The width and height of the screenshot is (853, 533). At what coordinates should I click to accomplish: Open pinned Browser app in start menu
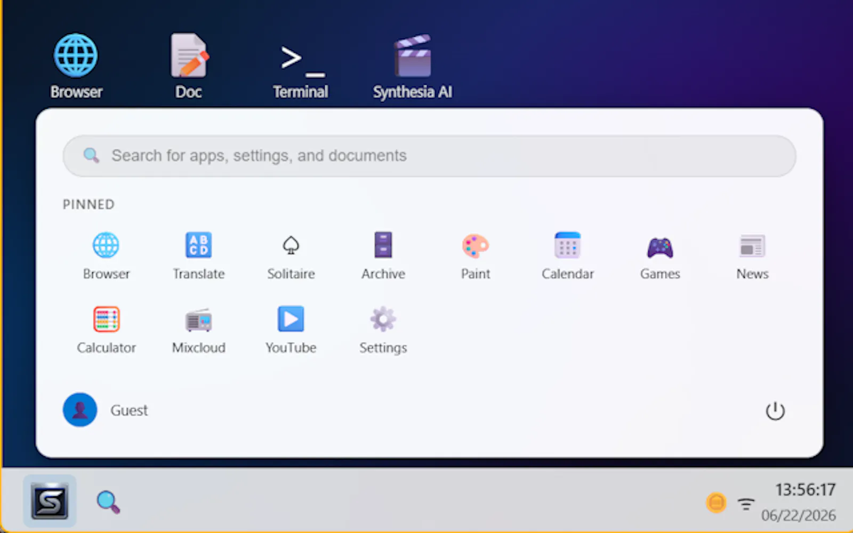click(x=106, y=256)
